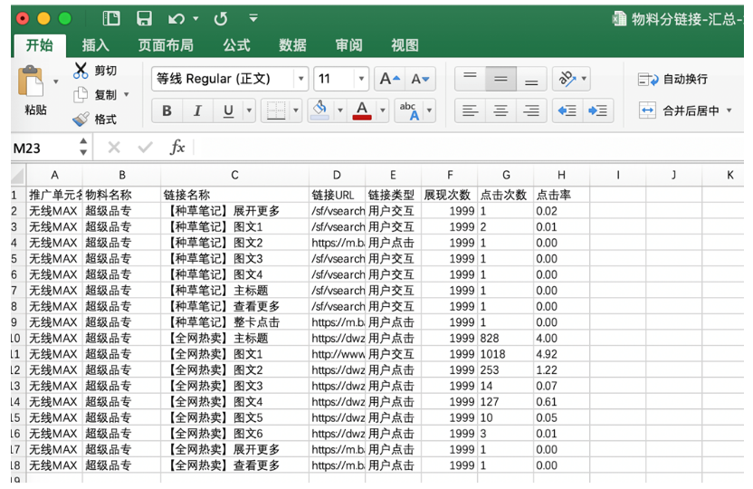Click the 复制 copy button
753x489 pixels.
95,94
